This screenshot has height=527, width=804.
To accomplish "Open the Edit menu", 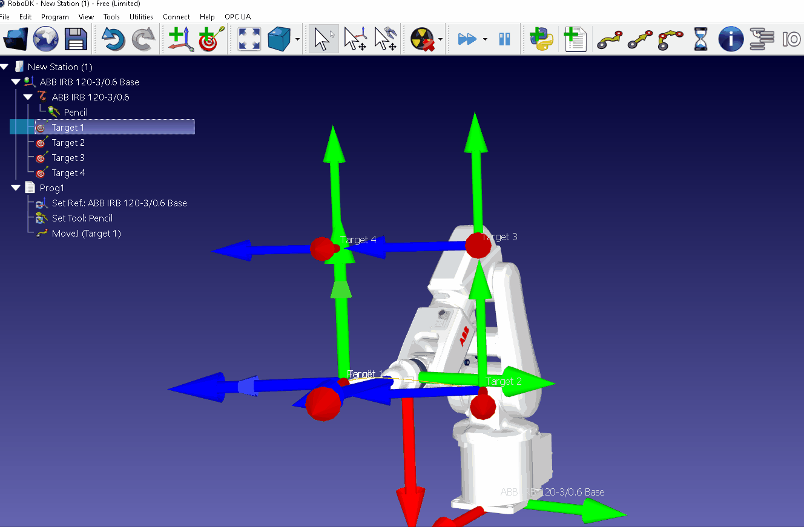I will tap(25, 17).
